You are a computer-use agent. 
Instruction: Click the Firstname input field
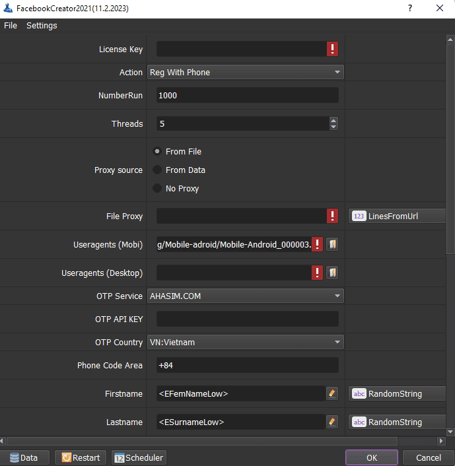(x=241, y=393)
